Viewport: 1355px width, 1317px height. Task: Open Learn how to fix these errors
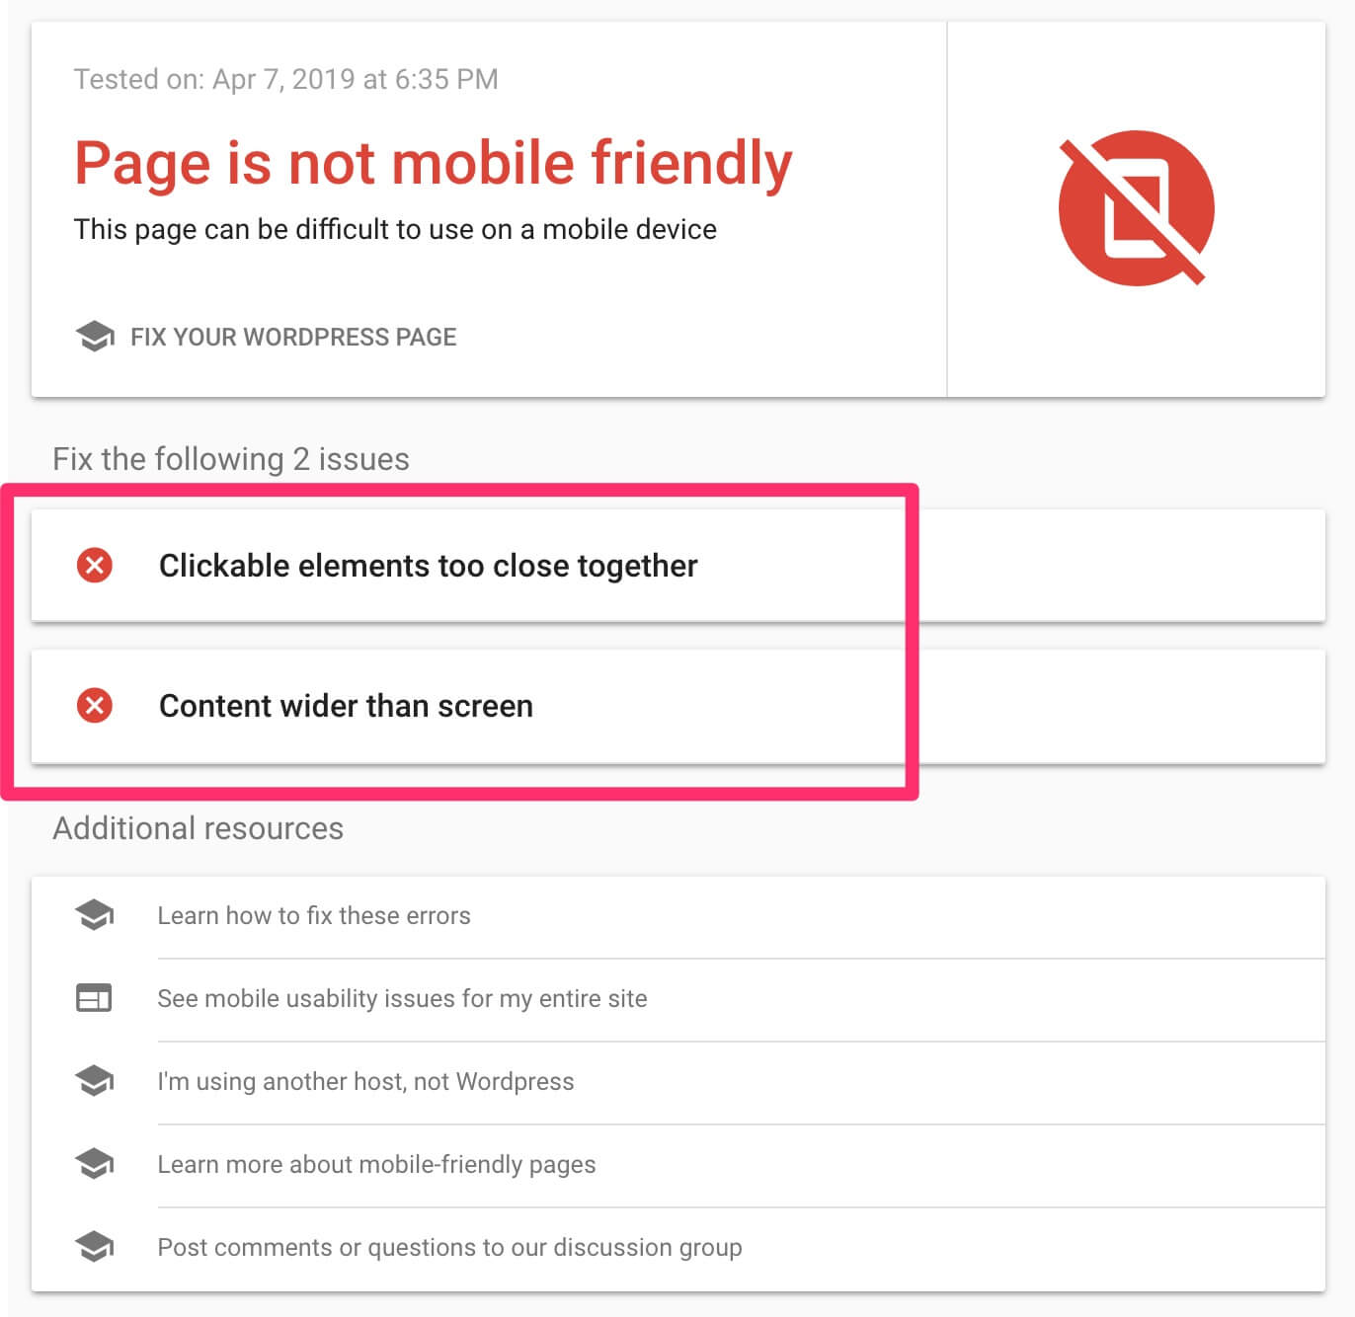click(314, 915)
